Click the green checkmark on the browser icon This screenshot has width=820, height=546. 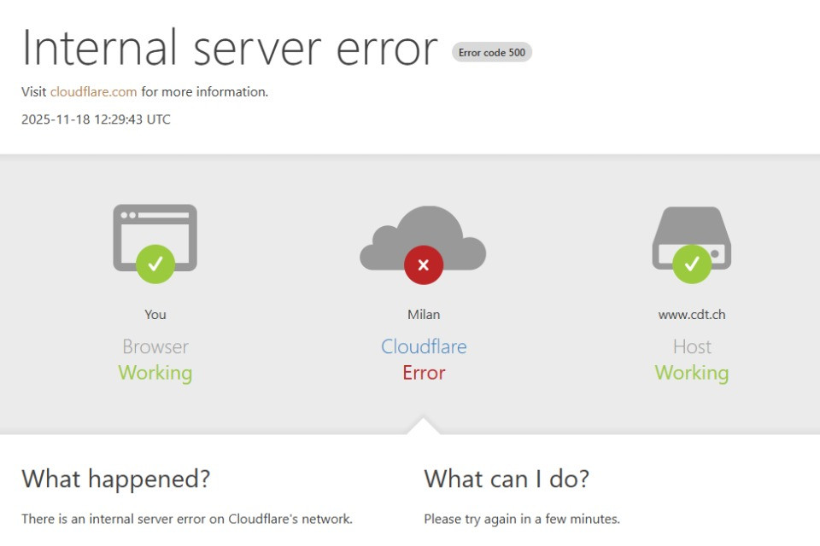coord(155,264)
